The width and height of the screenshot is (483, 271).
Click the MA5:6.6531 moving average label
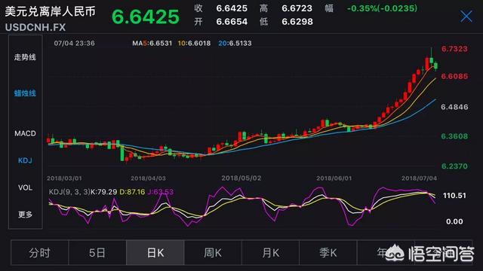pos(152,44)
